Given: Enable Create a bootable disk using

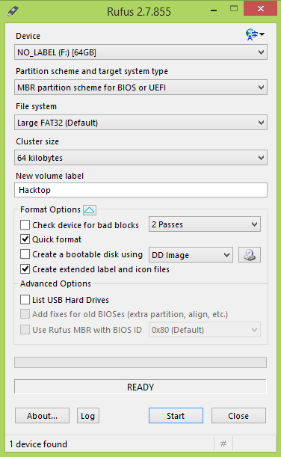Looking at the screenshot, I should (x=25, y=254).
